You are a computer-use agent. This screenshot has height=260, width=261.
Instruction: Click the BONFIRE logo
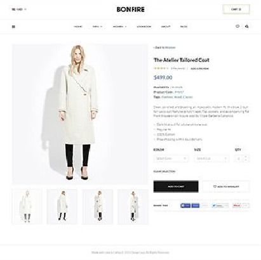(x=131, y=10)
